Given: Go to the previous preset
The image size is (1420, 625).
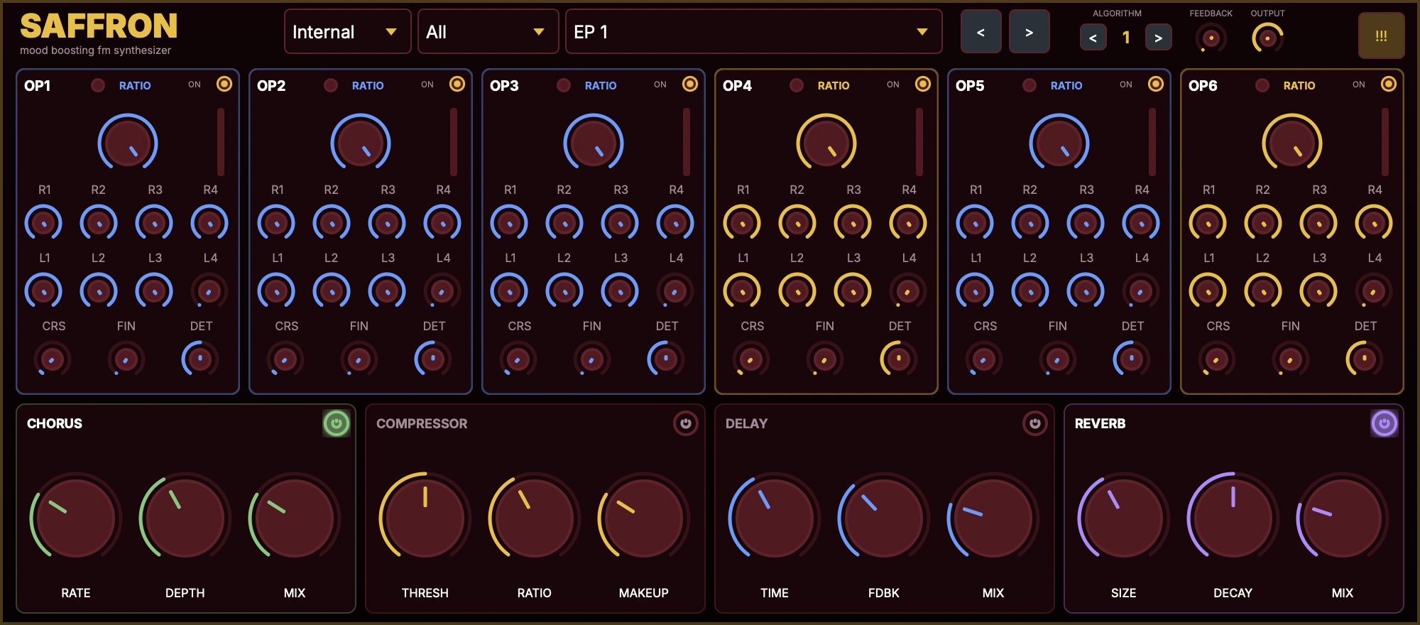Looking at the screenshot, I should pyautogui.click(x=981, y=32).
